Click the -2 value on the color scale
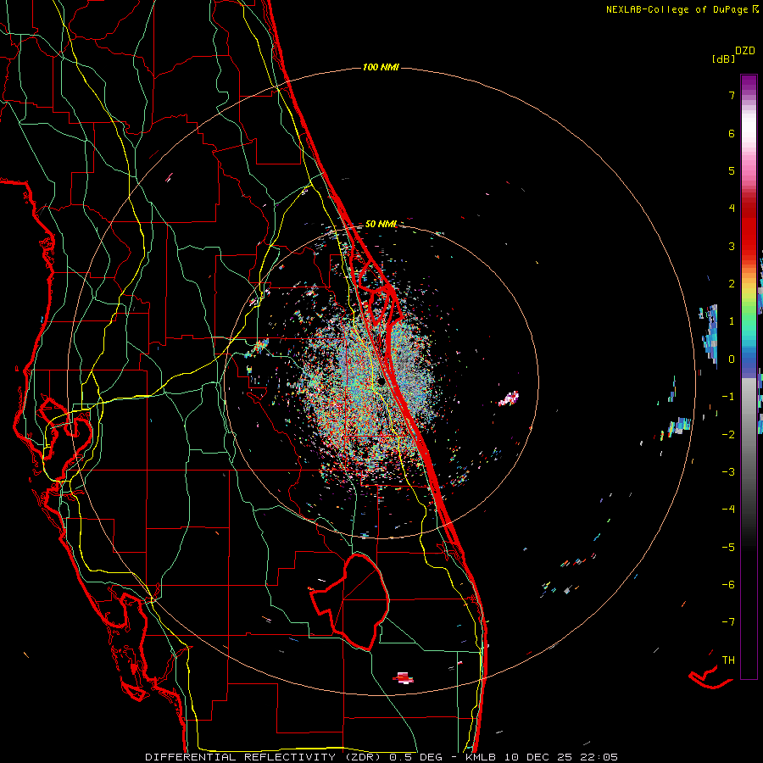763x763 pixels. 728,435
